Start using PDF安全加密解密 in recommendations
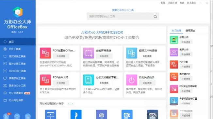This screenshot has width=213, height=119. point(186,91)
